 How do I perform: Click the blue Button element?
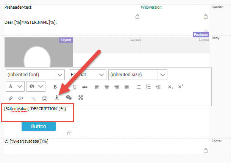point(39,126)
